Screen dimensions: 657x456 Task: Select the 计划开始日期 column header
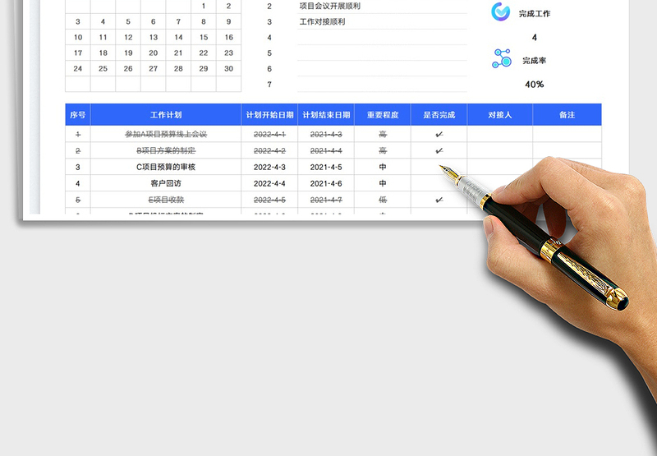click(x=269, y=115)
